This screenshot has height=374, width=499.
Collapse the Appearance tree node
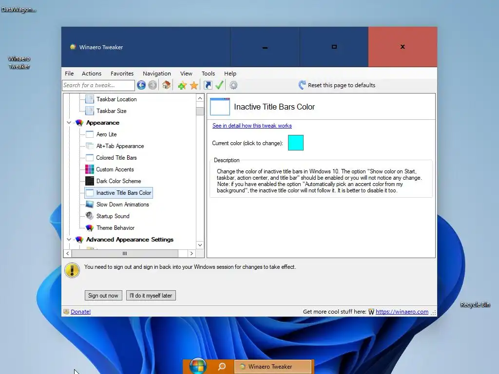tap(69, 122)
